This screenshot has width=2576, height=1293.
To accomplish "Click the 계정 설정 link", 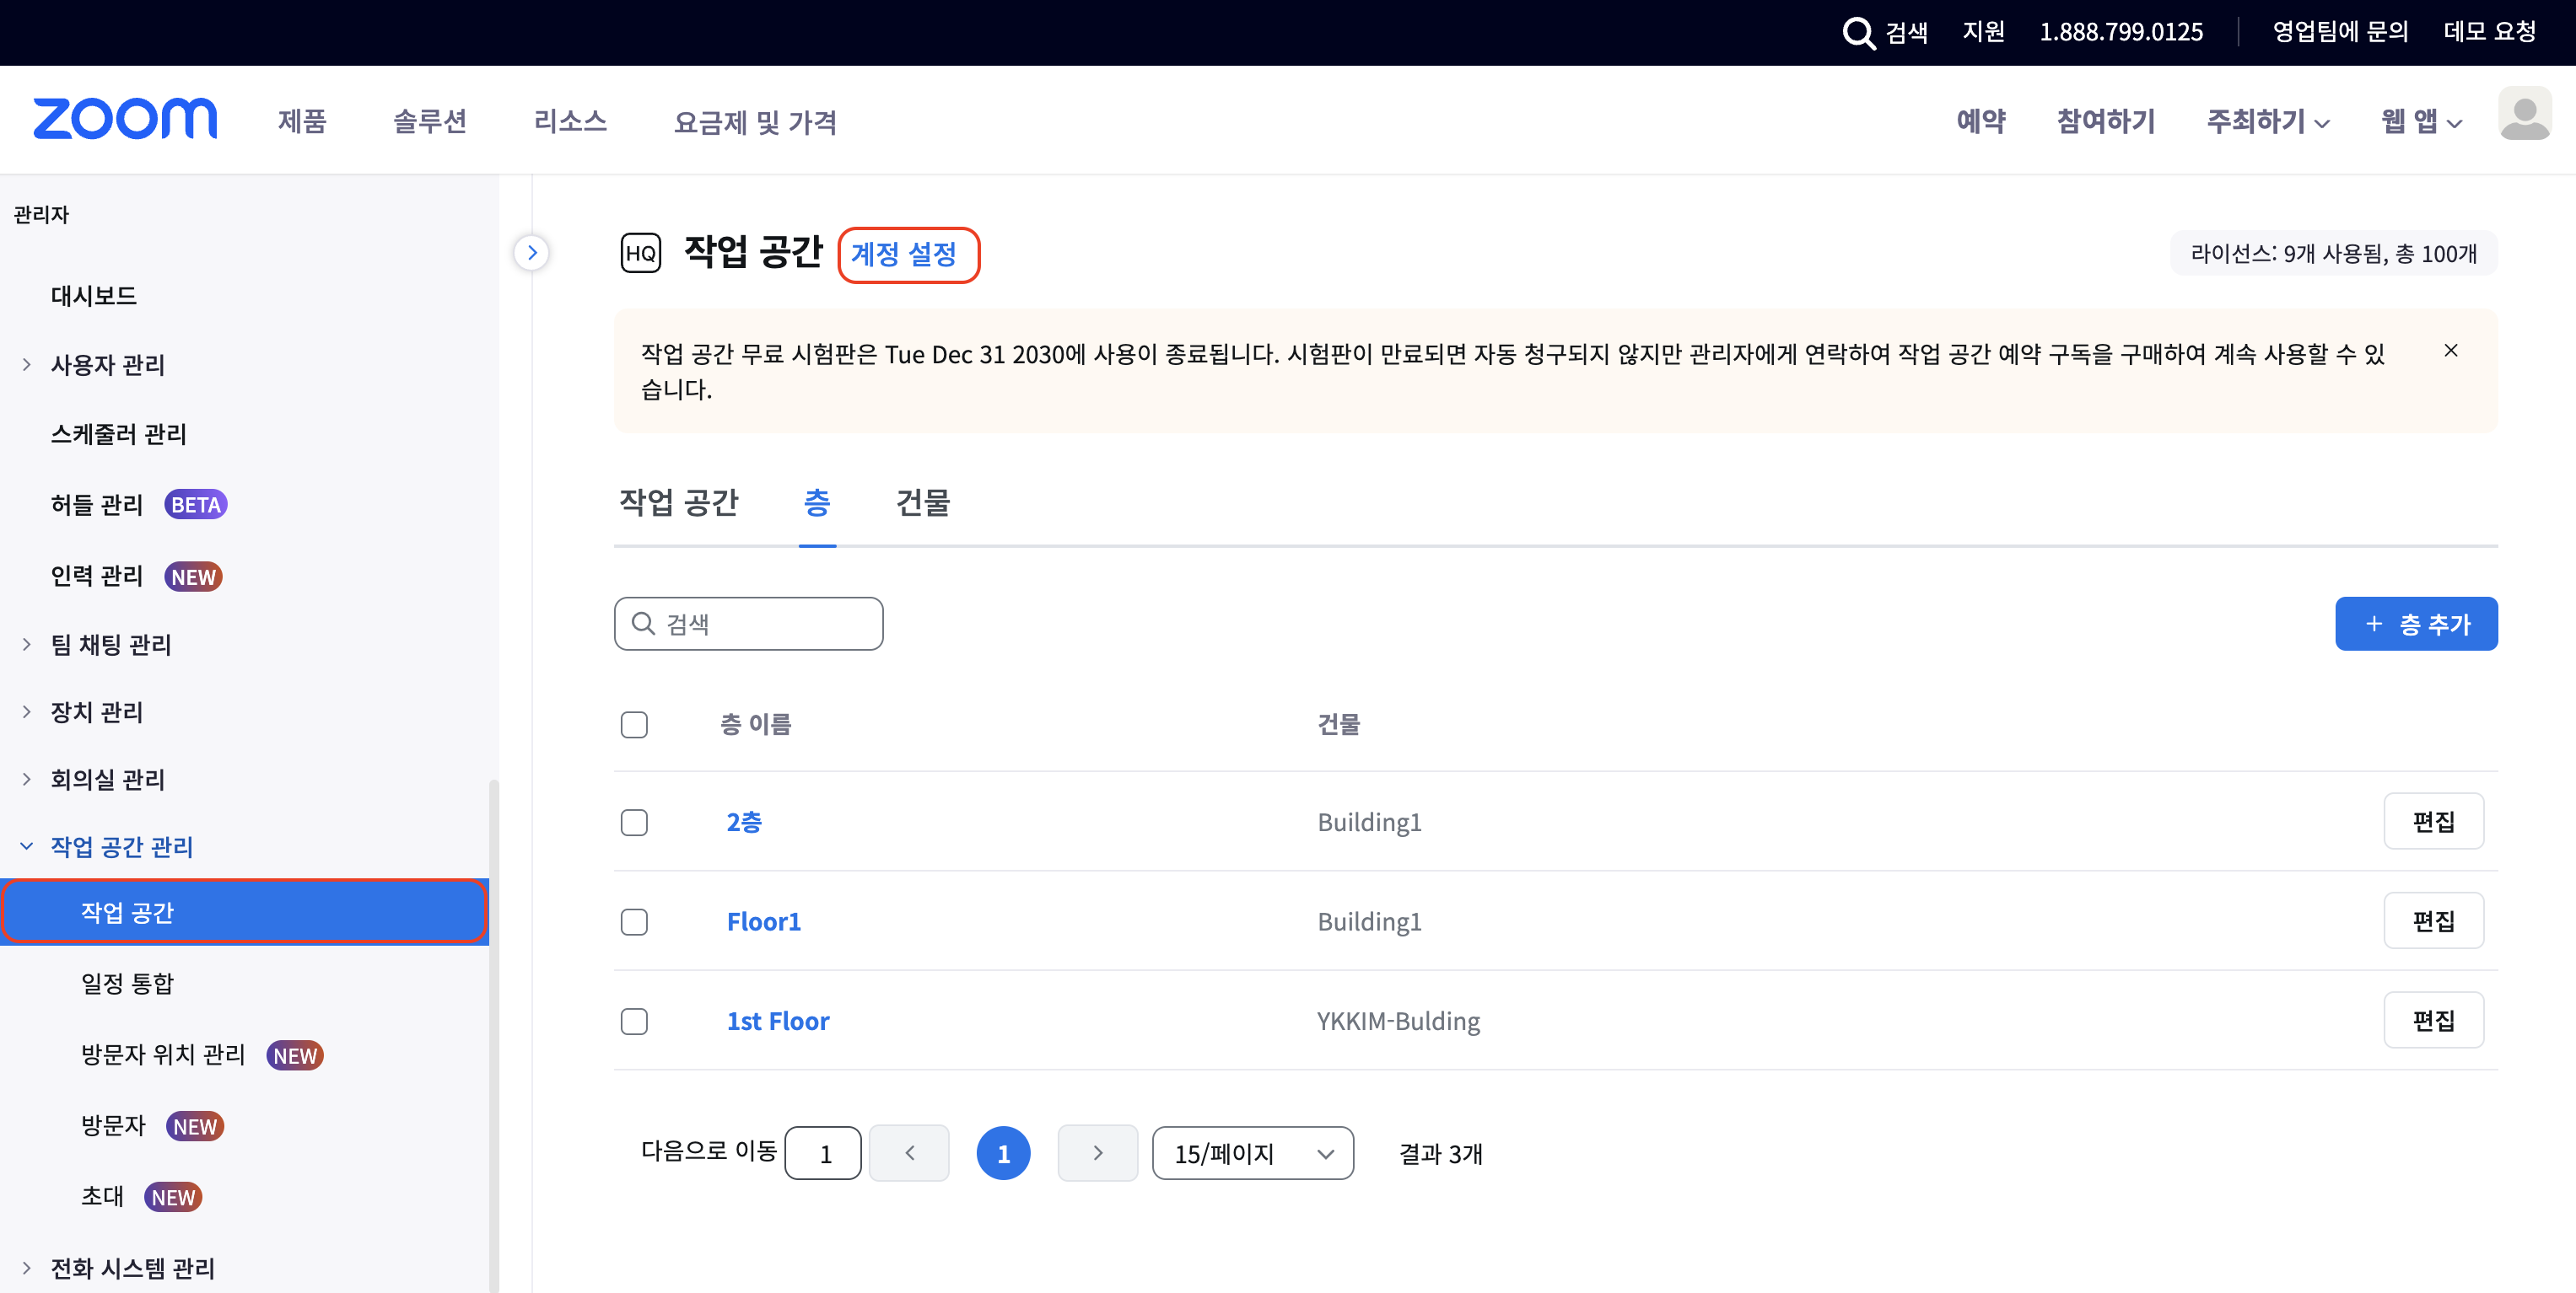I will pos(904,254).
